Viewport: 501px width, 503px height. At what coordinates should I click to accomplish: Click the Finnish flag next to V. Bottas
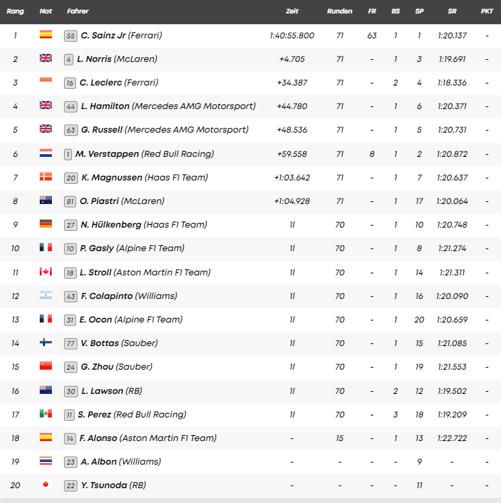[x=46, y=343]
